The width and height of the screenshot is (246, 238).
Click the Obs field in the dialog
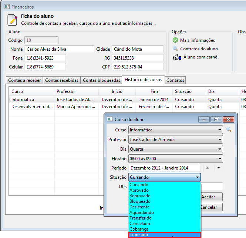point(212,186)
